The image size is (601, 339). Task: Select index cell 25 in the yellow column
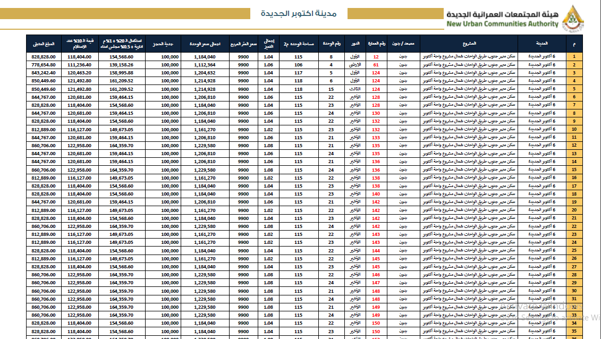pyautogui.click(x=574, y=250)
